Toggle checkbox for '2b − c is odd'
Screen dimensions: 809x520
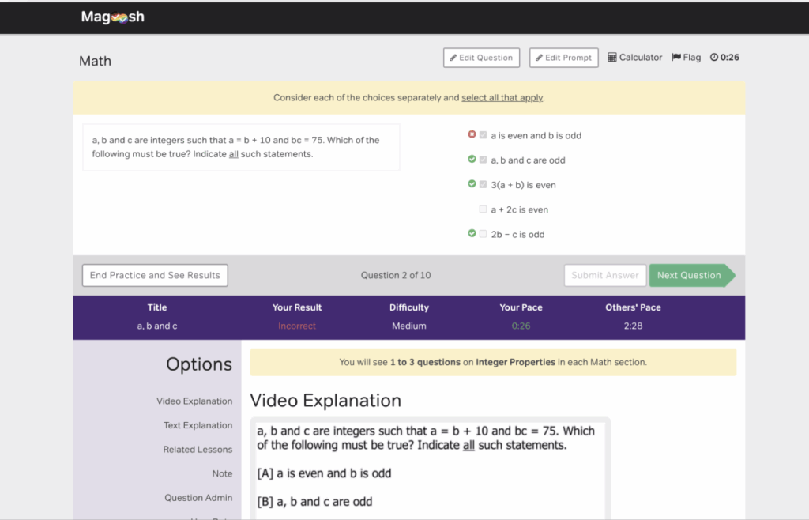pos(483,234)
